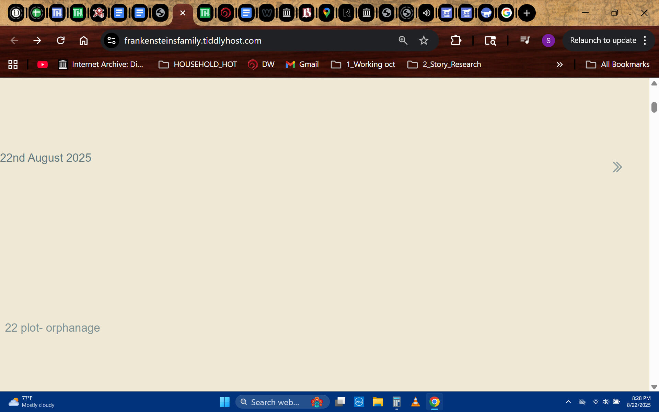This screenshot has width=659, height=412.
Task: Open the 22nd August 2025 tiddler
Action: point(46,158)
